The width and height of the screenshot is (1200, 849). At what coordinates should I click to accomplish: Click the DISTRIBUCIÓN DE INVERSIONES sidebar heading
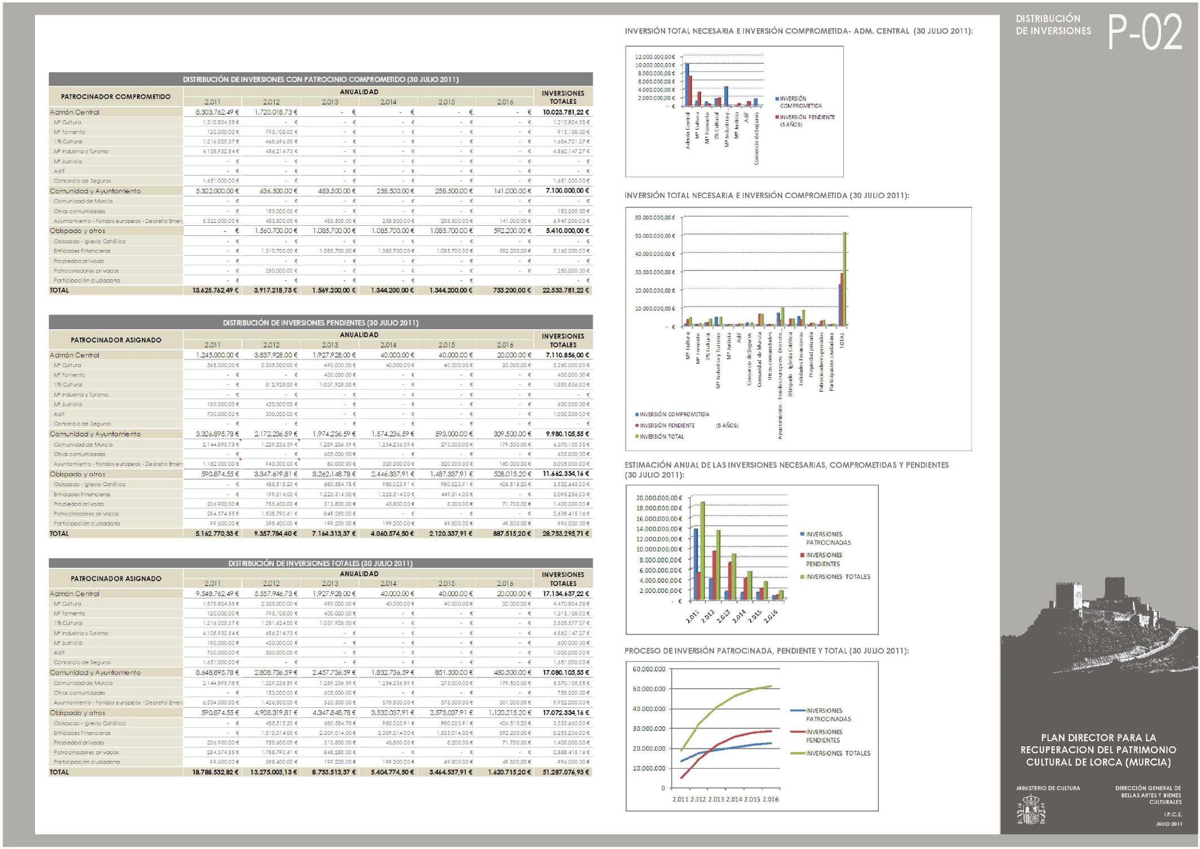pos(1053,25)
